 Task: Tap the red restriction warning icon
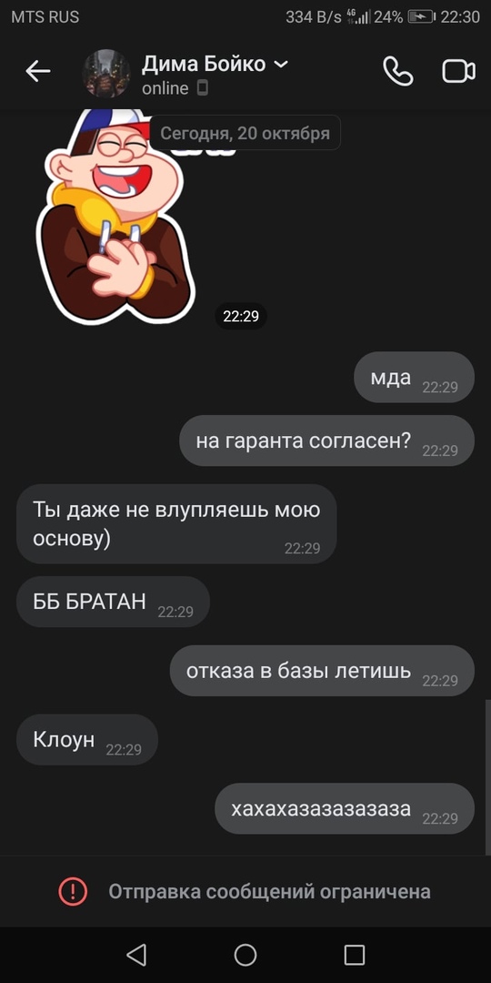tap(74, 891)
